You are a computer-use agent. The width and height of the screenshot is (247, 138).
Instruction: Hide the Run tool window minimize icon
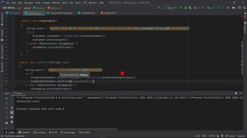click(241, 93)
